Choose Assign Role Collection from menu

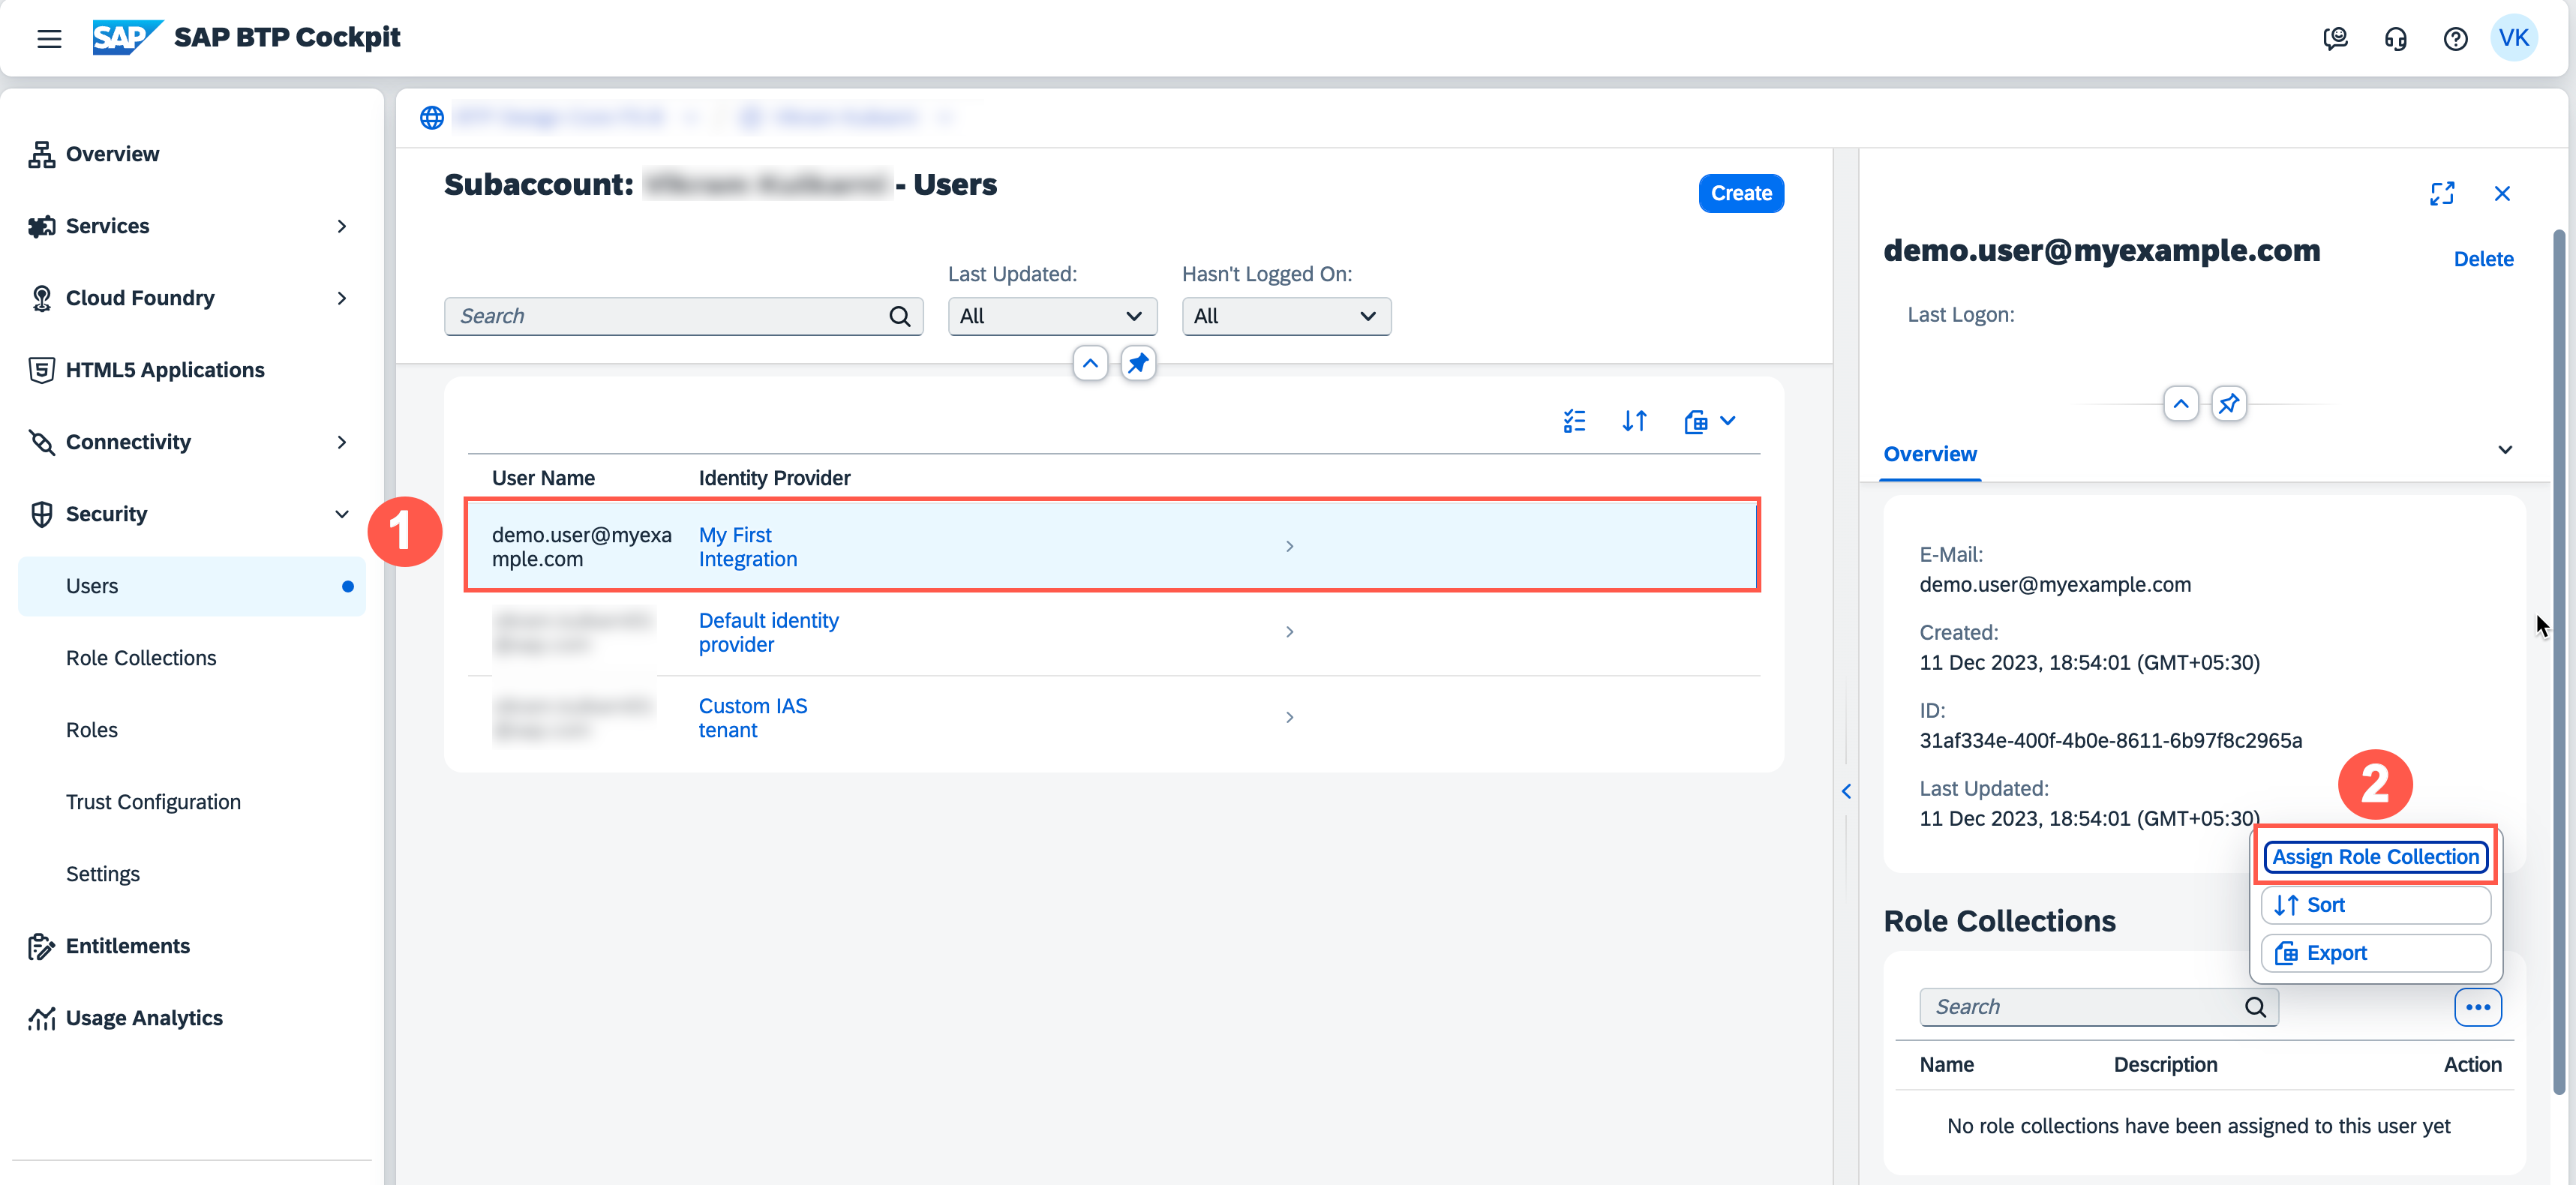tap(2375, 857)
